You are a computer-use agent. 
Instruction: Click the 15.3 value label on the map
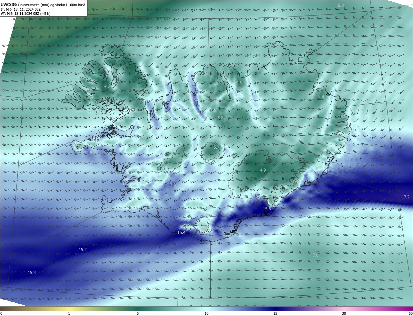[x=32, y=273]
